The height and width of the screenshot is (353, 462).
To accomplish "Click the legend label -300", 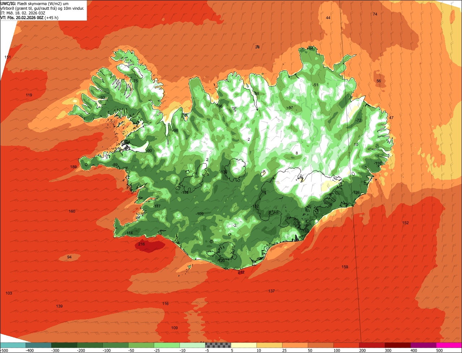I will (55, 350).
